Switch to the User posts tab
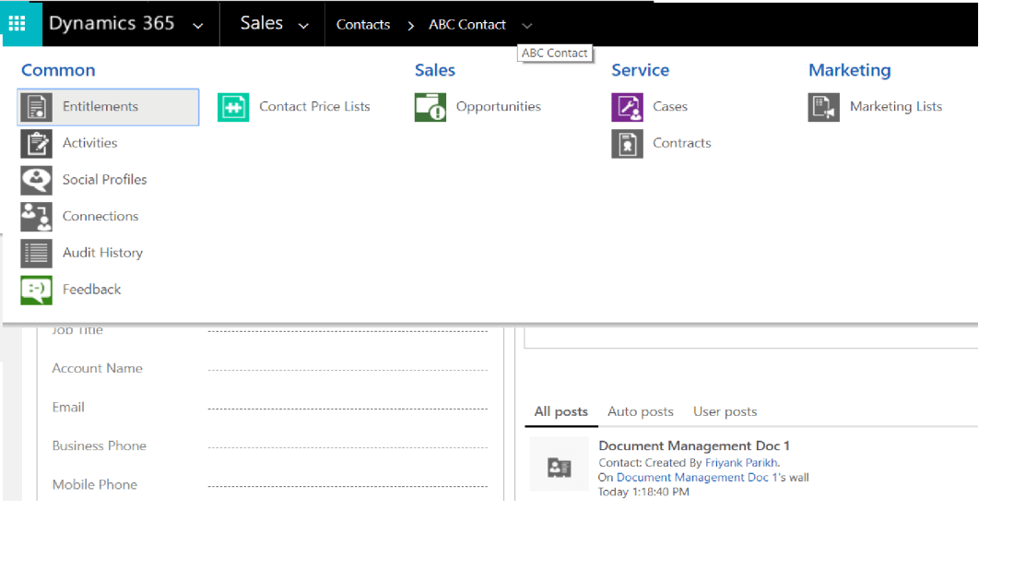This screenshot has height=570, width=1014. [x=725, y=411]
